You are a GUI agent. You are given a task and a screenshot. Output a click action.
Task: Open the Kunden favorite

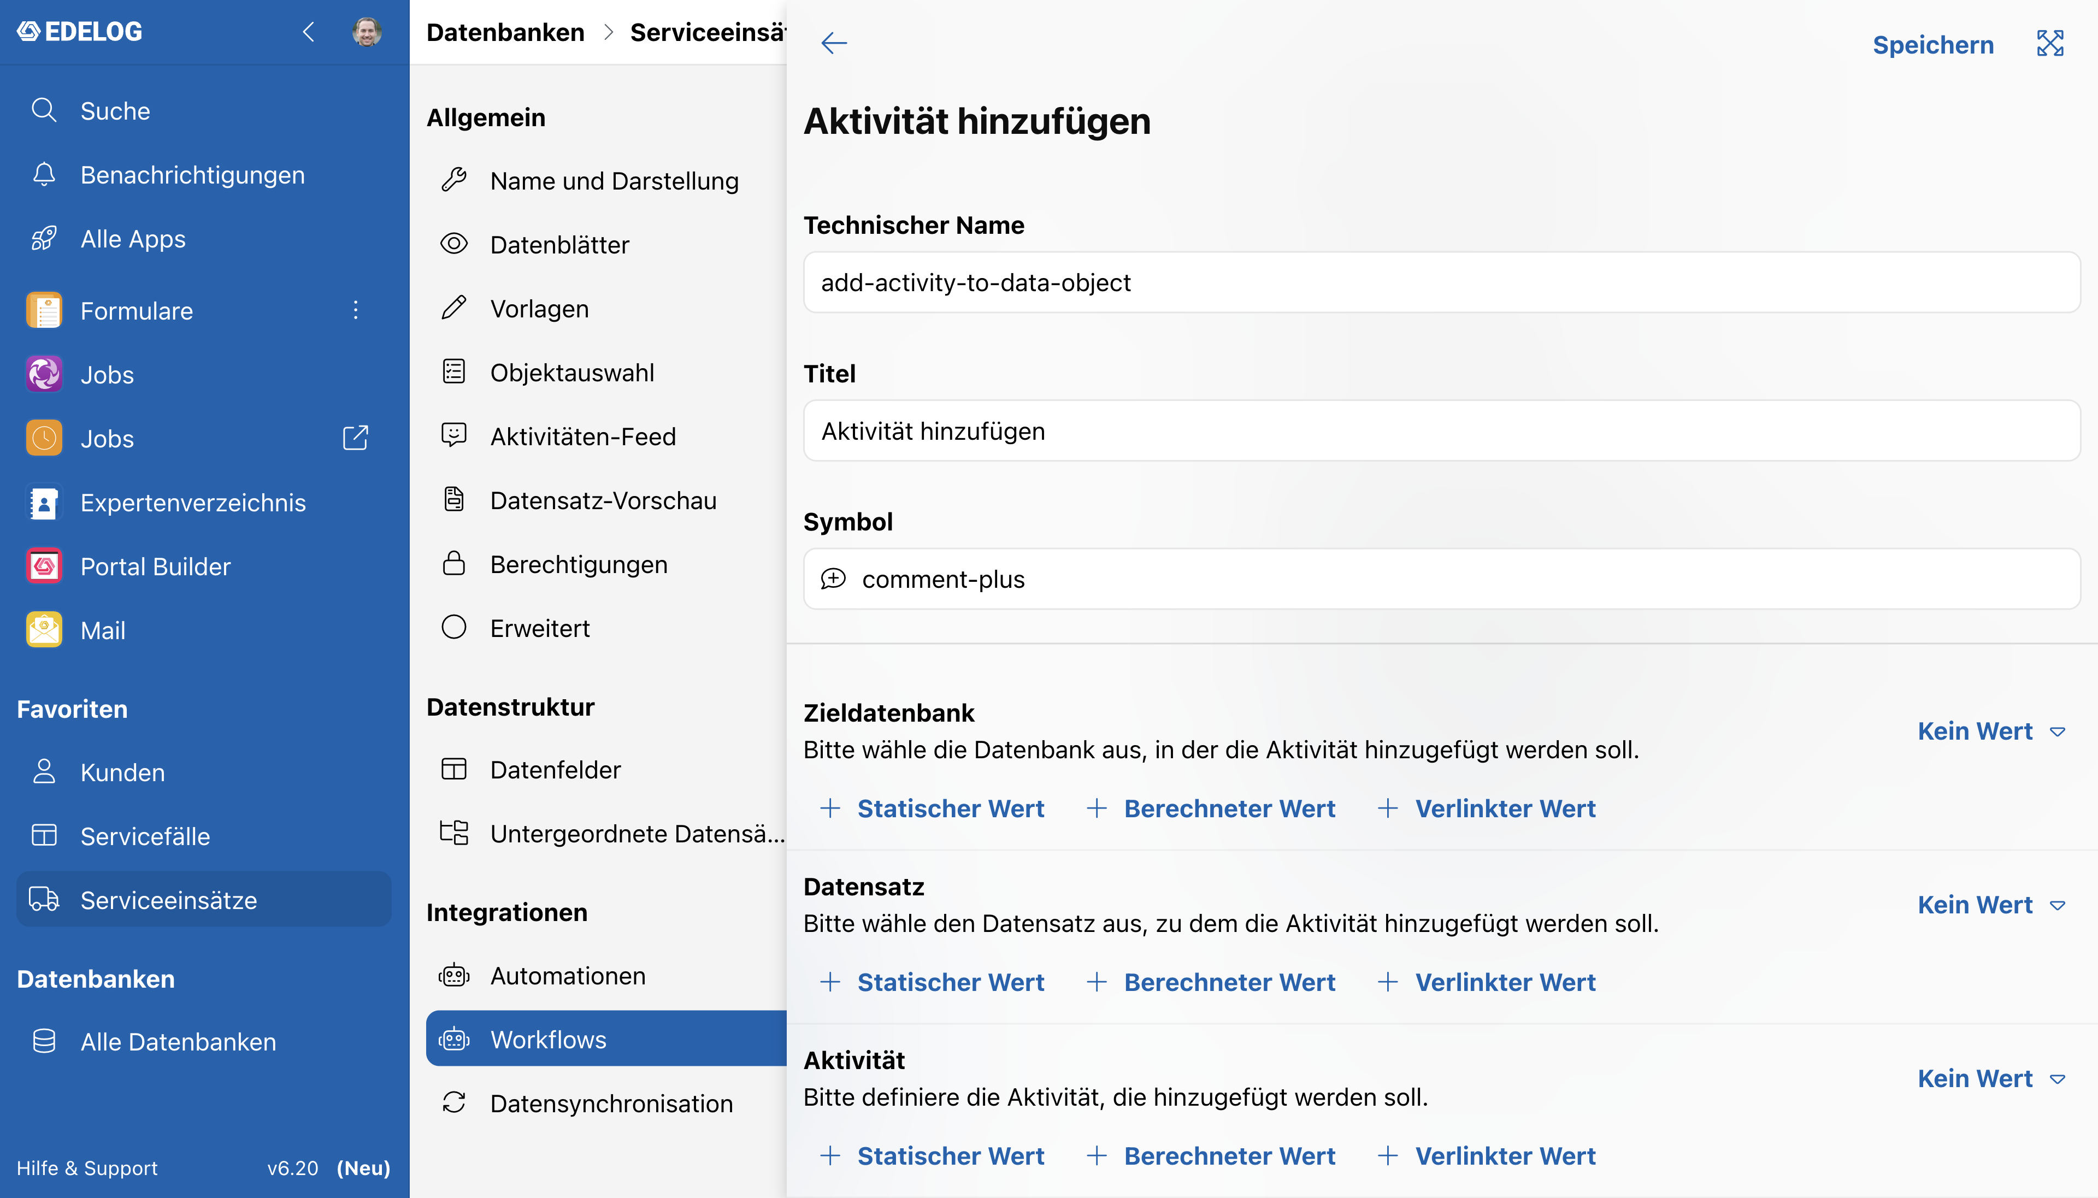point(204,772)
